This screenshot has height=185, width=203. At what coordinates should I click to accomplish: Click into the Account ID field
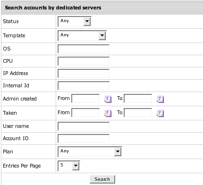[84, 139]
